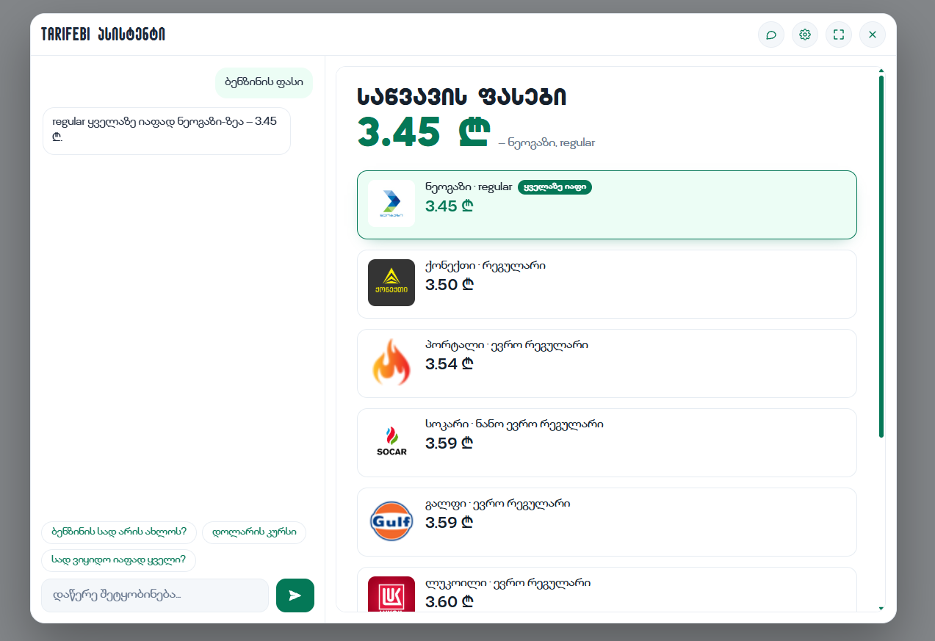Click caption — ნეოგაზი, regular
The image size is (935, 641).
pyautogui.click(x=547, y=142)
